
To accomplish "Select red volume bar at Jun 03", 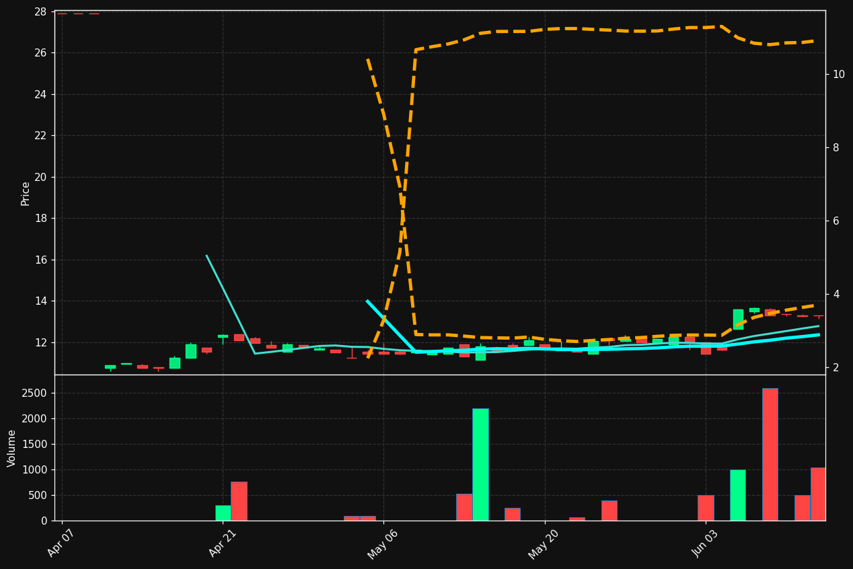I will point(706,508).
